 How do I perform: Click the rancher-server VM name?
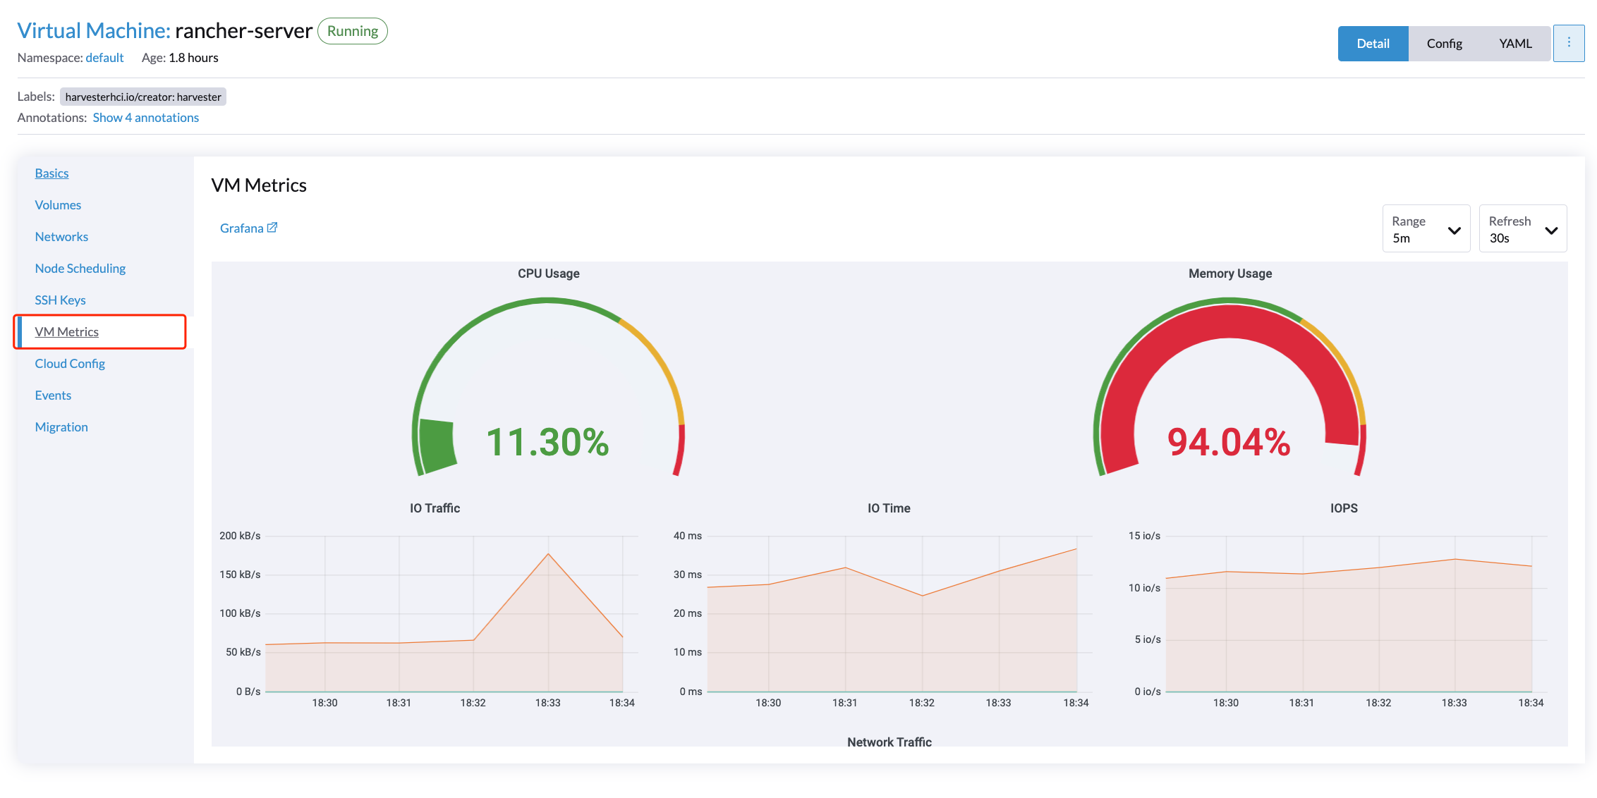243,31
